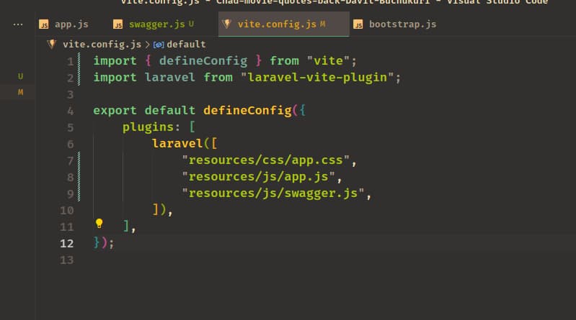576x320 pixels.
Task: Click the JS file icon on bootstrap.js tab
Action: click(358, 24)
